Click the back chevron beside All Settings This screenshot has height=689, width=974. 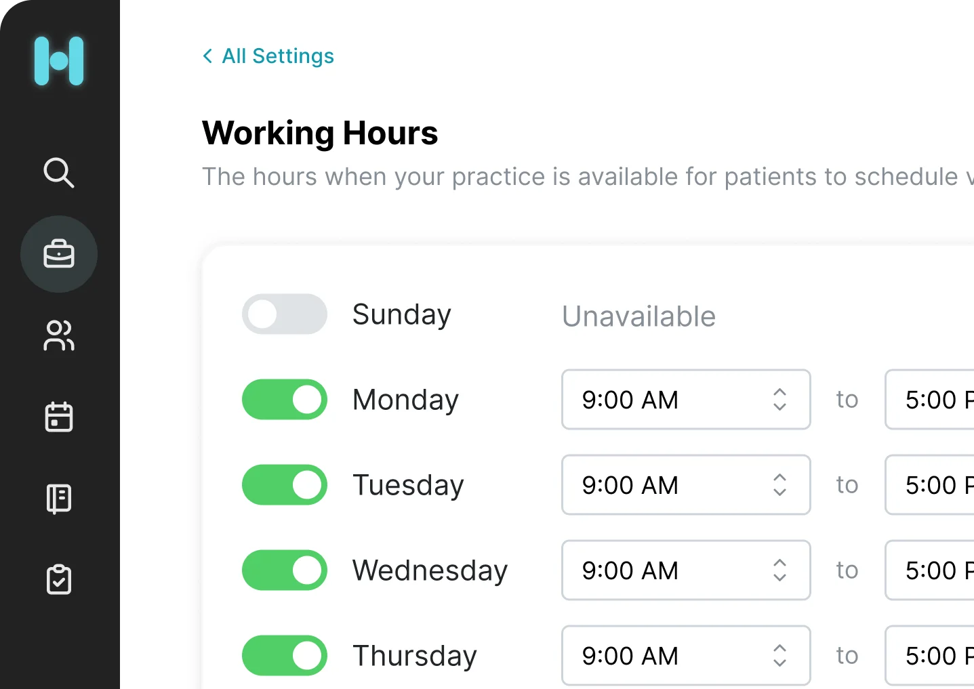click(x=207, y=56)
